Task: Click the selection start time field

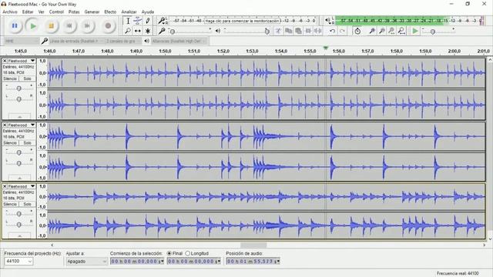Action: point(137,262)
